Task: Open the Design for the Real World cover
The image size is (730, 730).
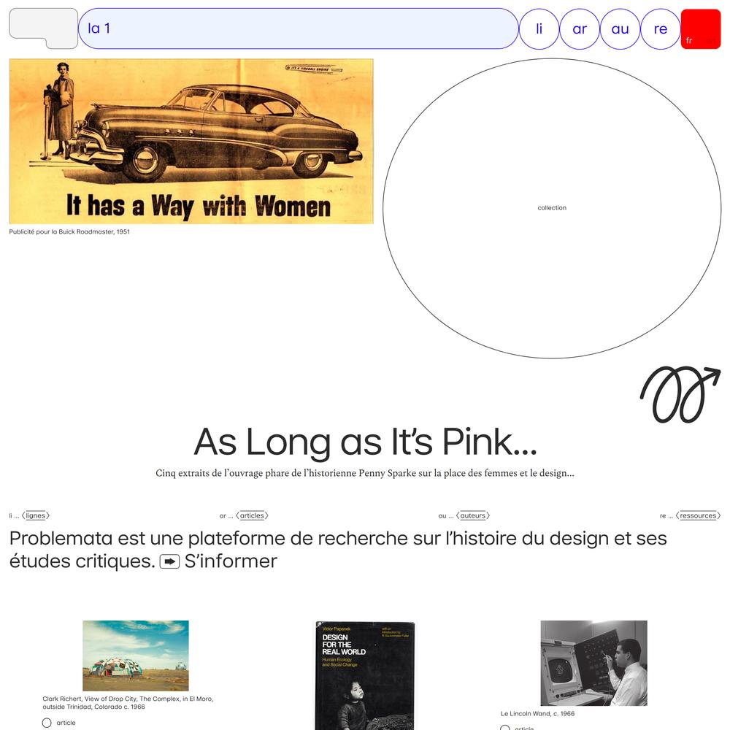Action: pyautogui.click(x=364, y=675)
